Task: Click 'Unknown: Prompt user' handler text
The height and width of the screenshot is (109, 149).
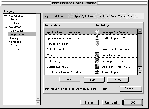Action: 116,50
